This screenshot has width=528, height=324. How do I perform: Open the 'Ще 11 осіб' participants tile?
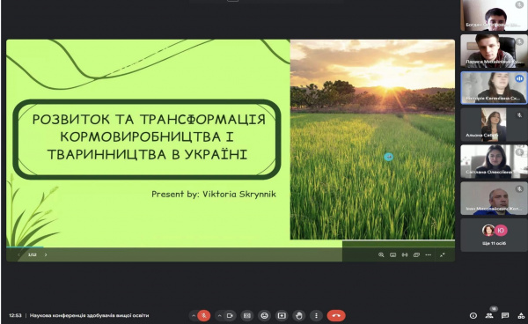click(x=494, y=235)
